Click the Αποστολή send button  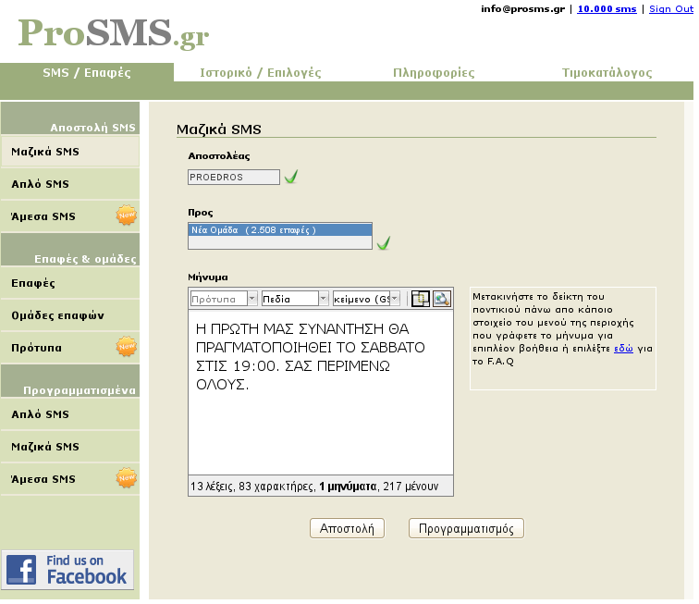click(x=347, y=528)
